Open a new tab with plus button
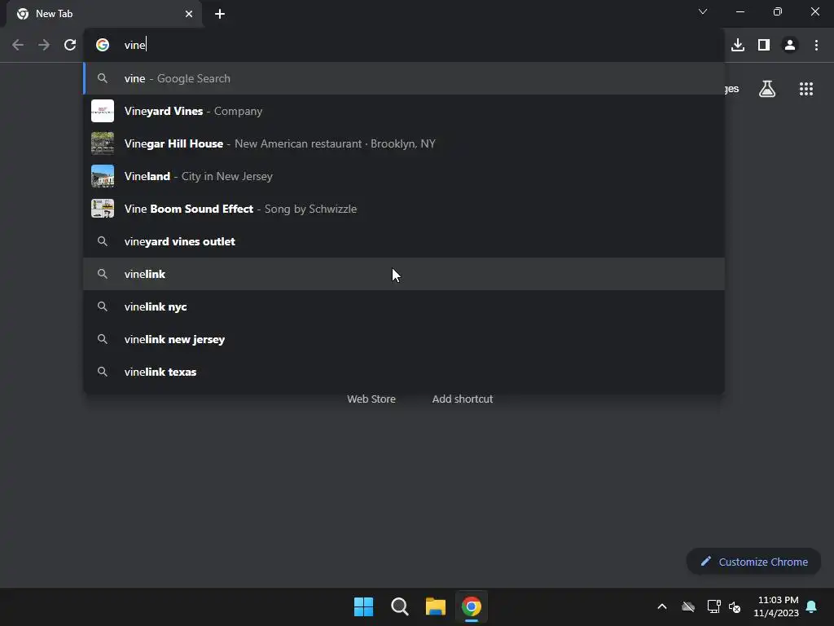The width and height of the screenshot is (834, 626). tap(220, 14)
